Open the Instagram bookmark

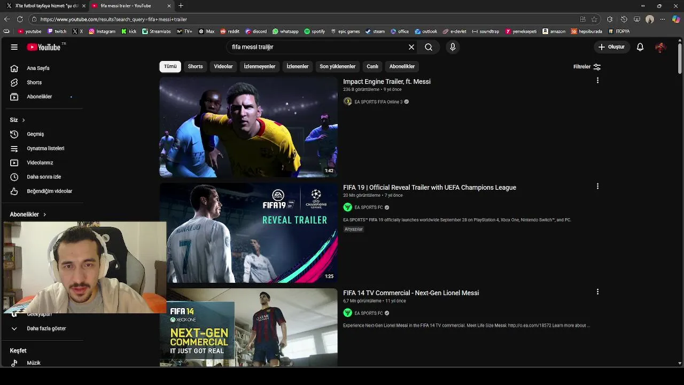[102, 32]
